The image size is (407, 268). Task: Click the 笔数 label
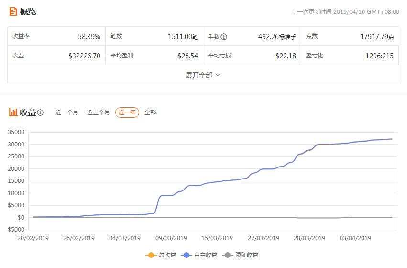[116, 36]
